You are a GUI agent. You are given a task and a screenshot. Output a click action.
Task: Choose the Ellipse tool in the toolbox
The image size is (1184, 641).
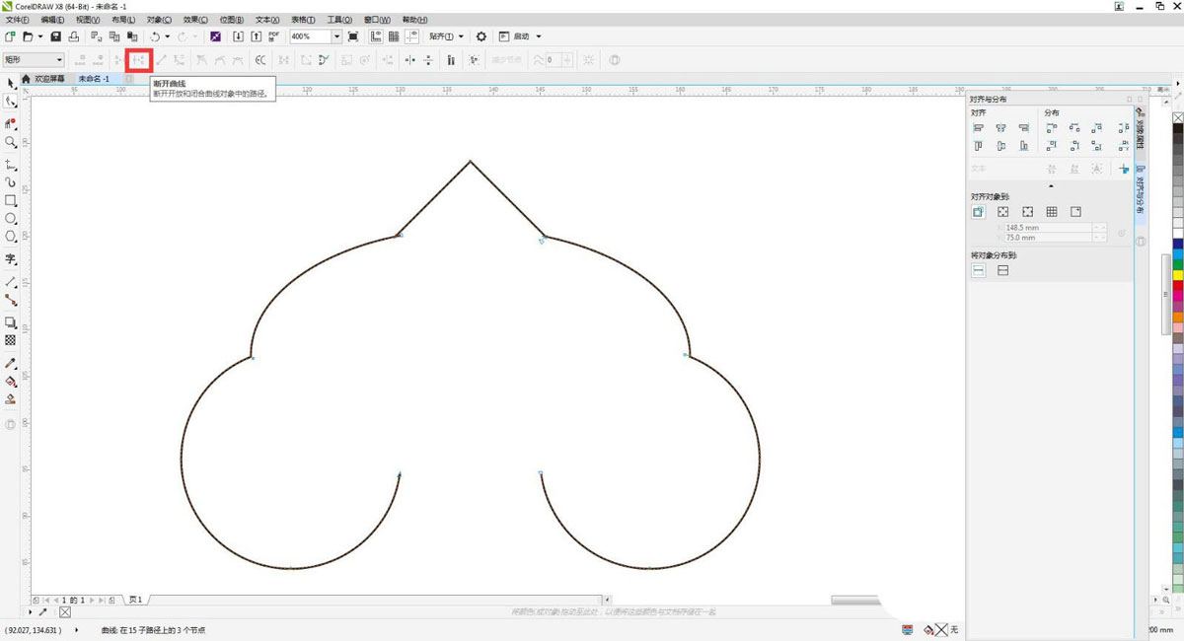pyautogui.click(x=11, y=218)
